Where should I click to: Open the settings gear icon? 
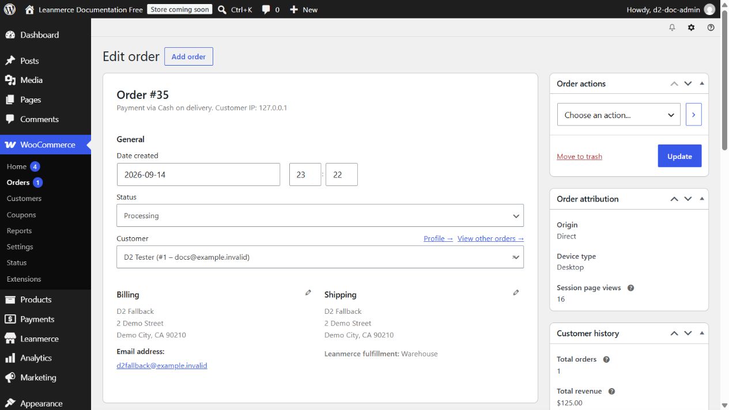pyautogui.click(x=692, y=27)
